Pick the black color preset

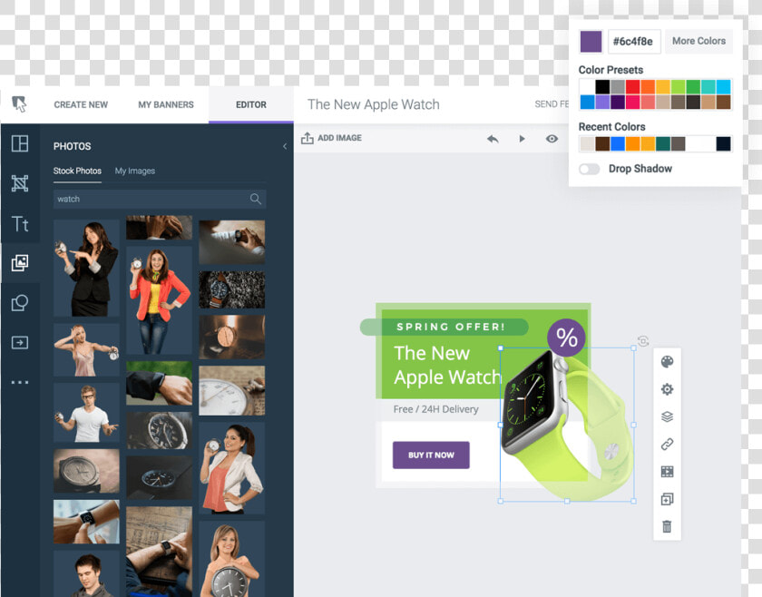click(x=602, y=87)
